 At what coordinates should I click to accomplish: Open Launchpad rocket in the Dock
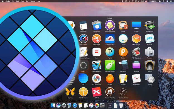pyautogui.click(x=64, y=105)
